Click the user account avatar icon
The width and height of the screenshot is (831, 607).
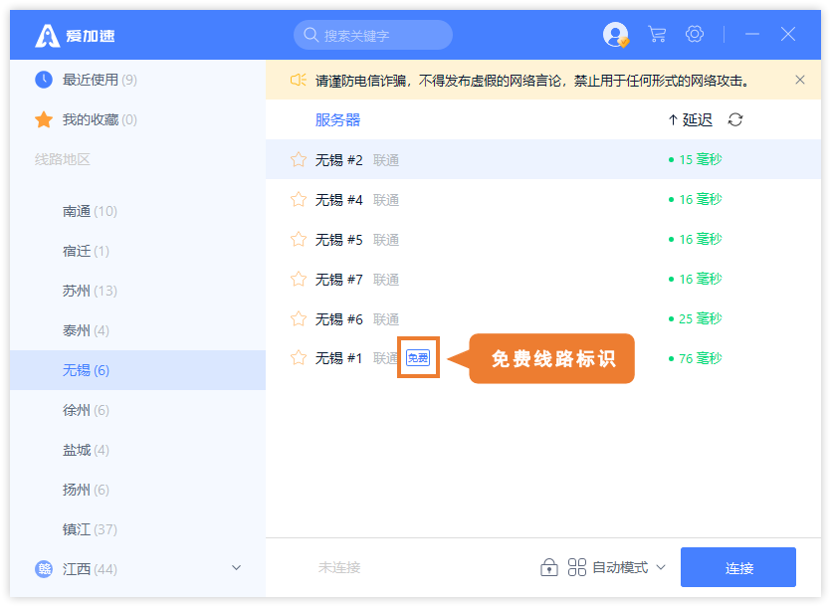pos(615,35)
